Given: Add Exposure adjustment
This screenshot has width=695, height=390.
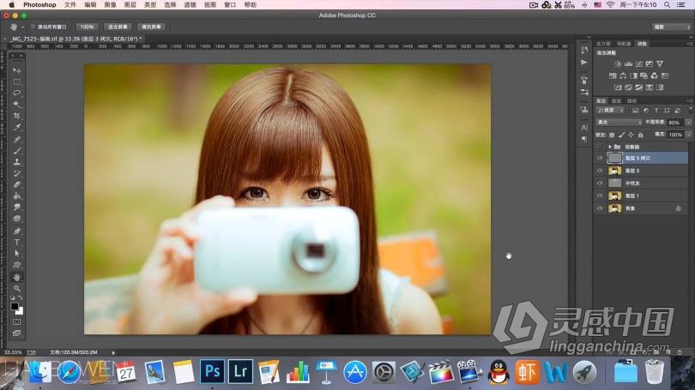Looking at the screenshot, I should point(650,64).
